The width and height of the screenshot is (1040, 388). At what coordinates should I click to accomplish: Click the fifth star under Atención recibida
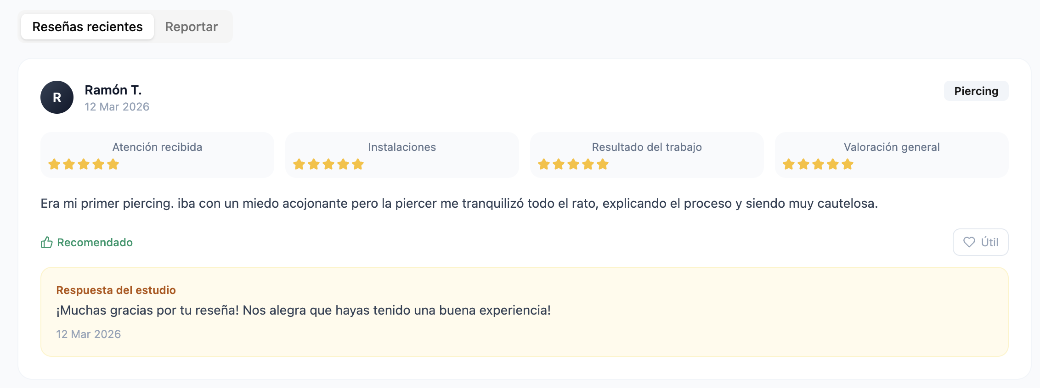point(113,164)
